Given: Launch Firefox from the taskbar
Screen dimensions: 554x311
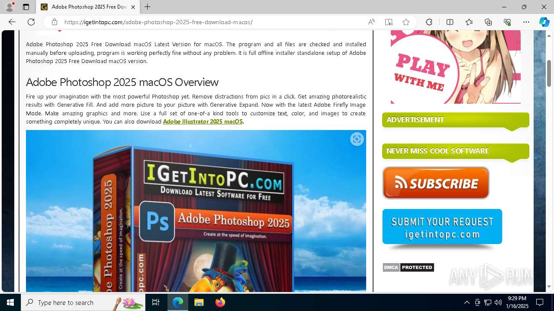Looking at the screenshot, I should [x=220, y=302].
